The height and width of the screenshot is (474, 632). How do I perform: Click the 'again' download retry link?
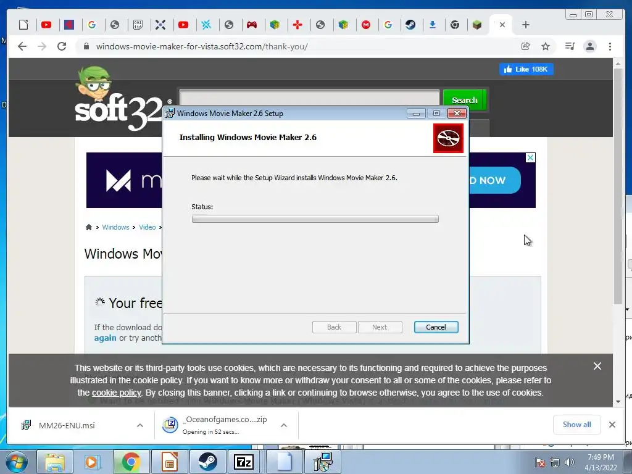(x=105, y=338)
